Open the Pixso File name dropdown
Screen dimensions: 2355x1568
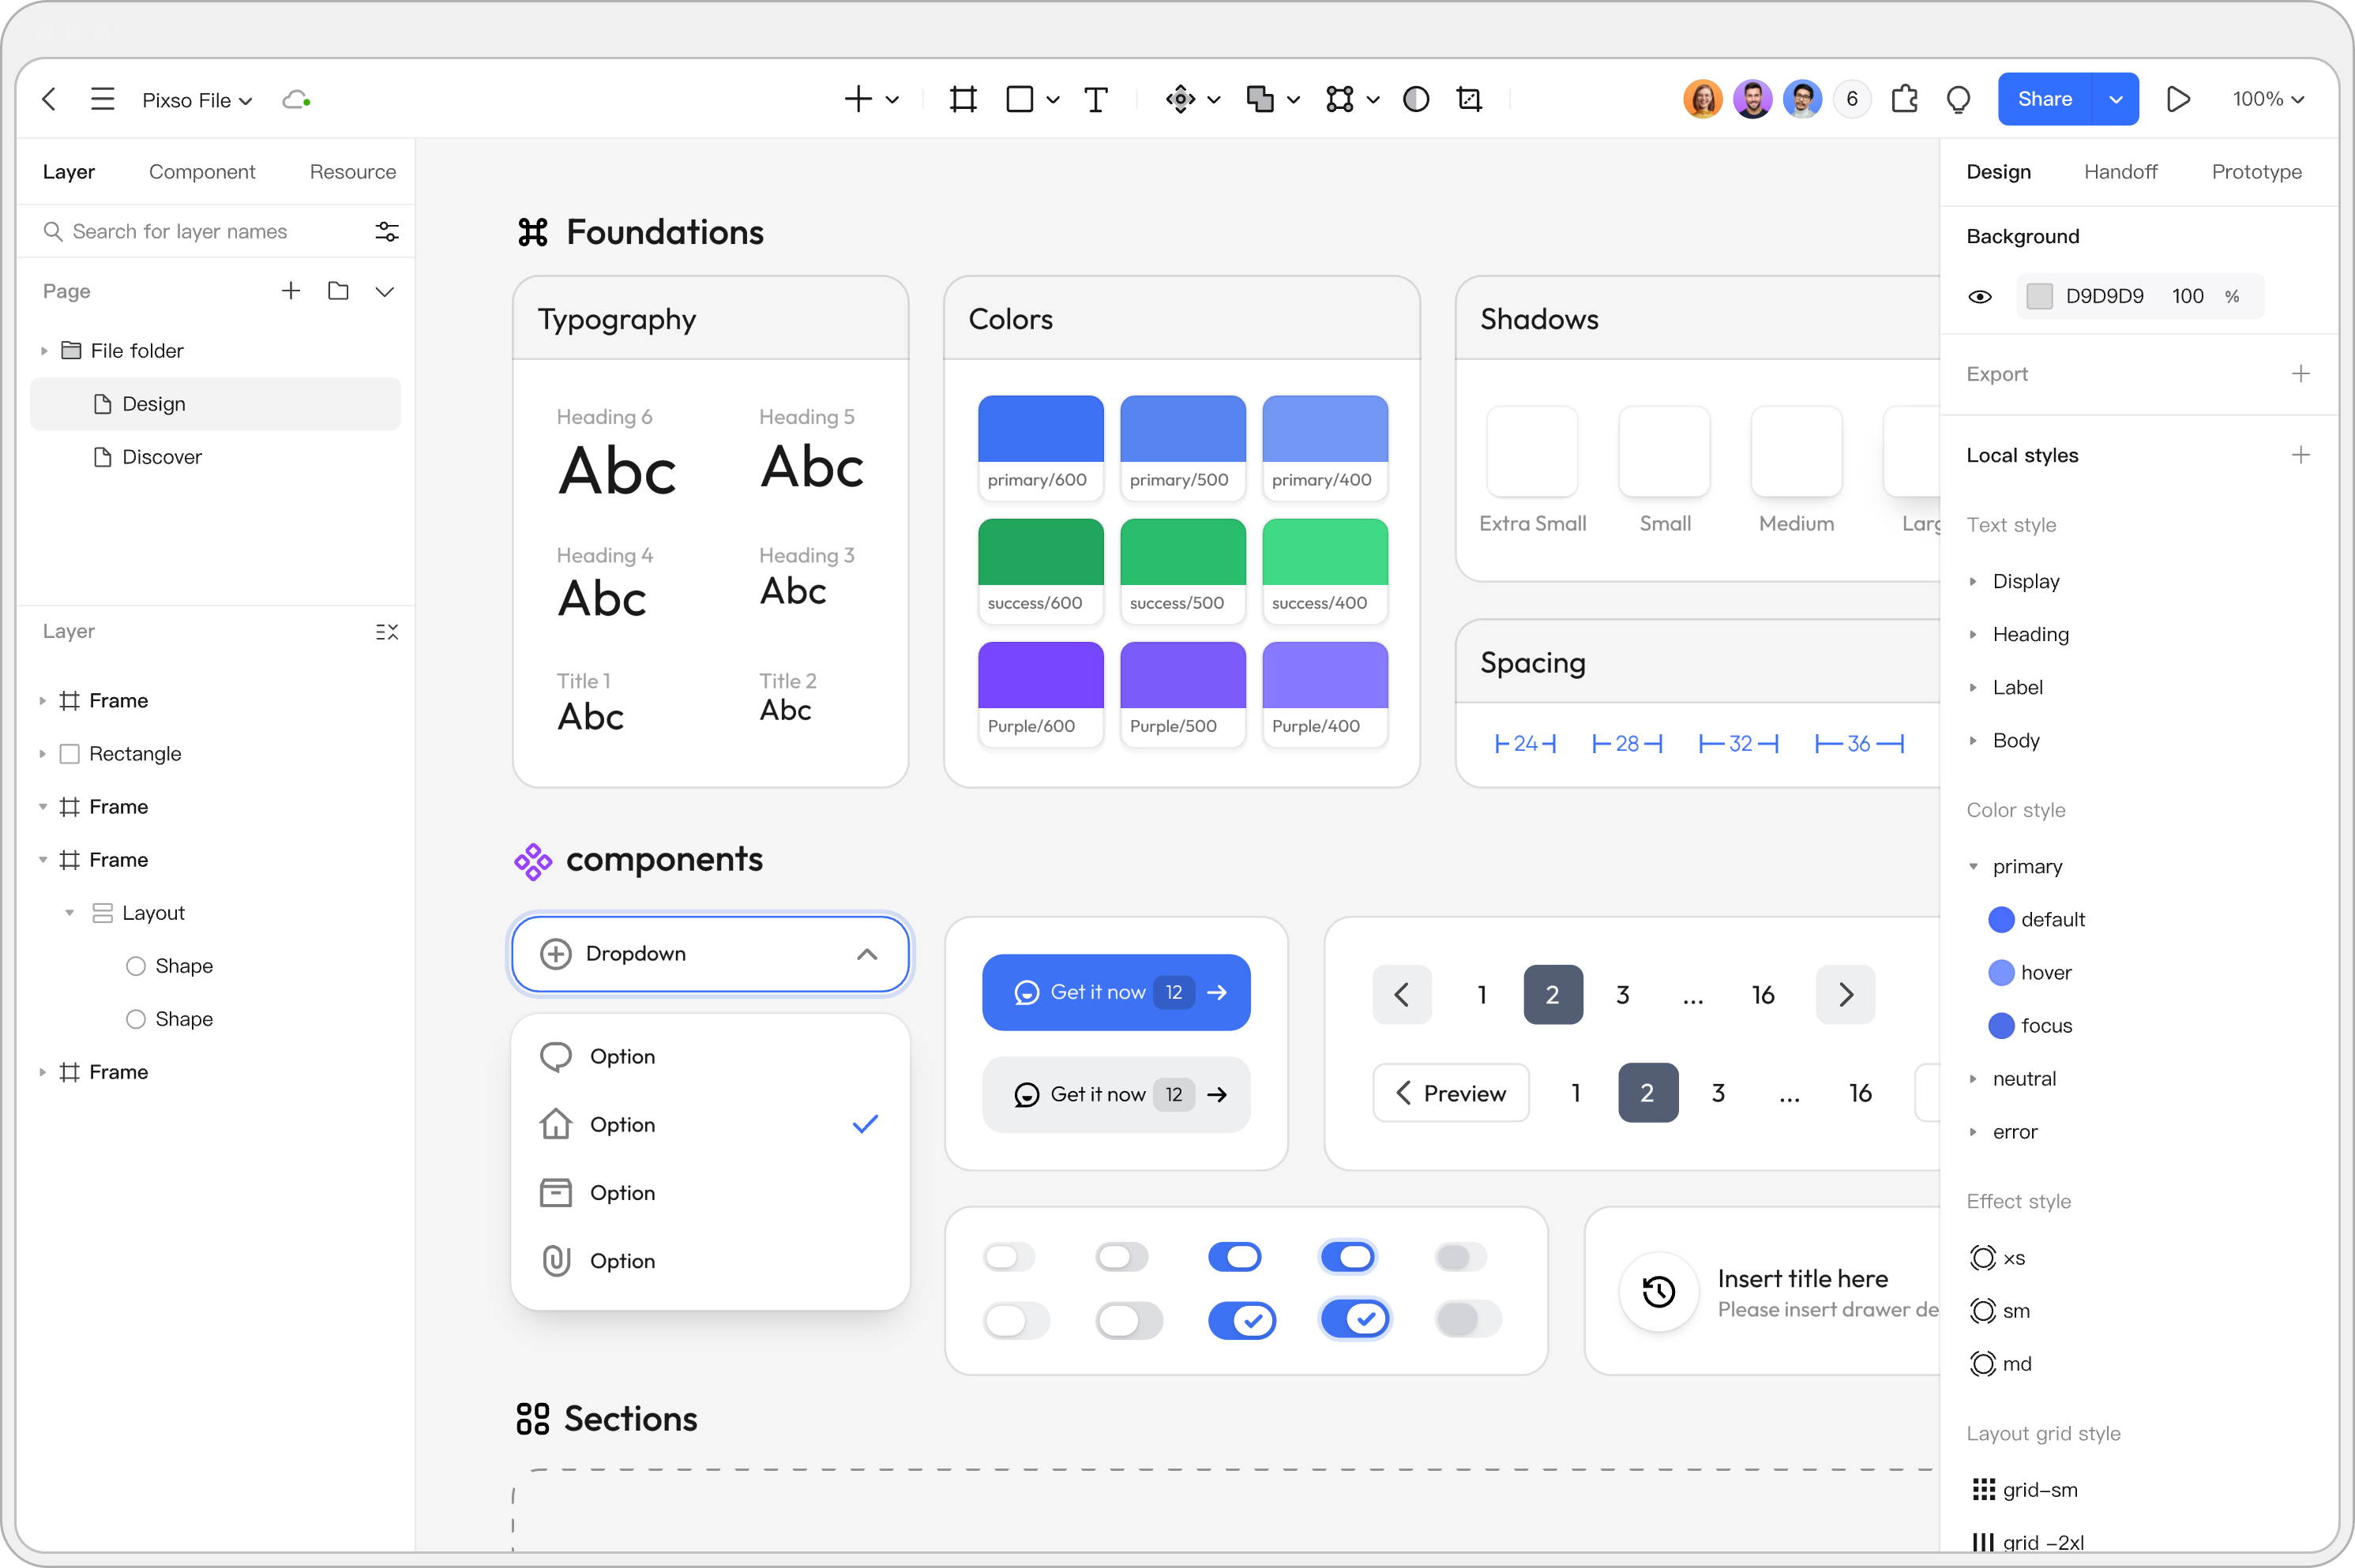click(x=197, y=100)
